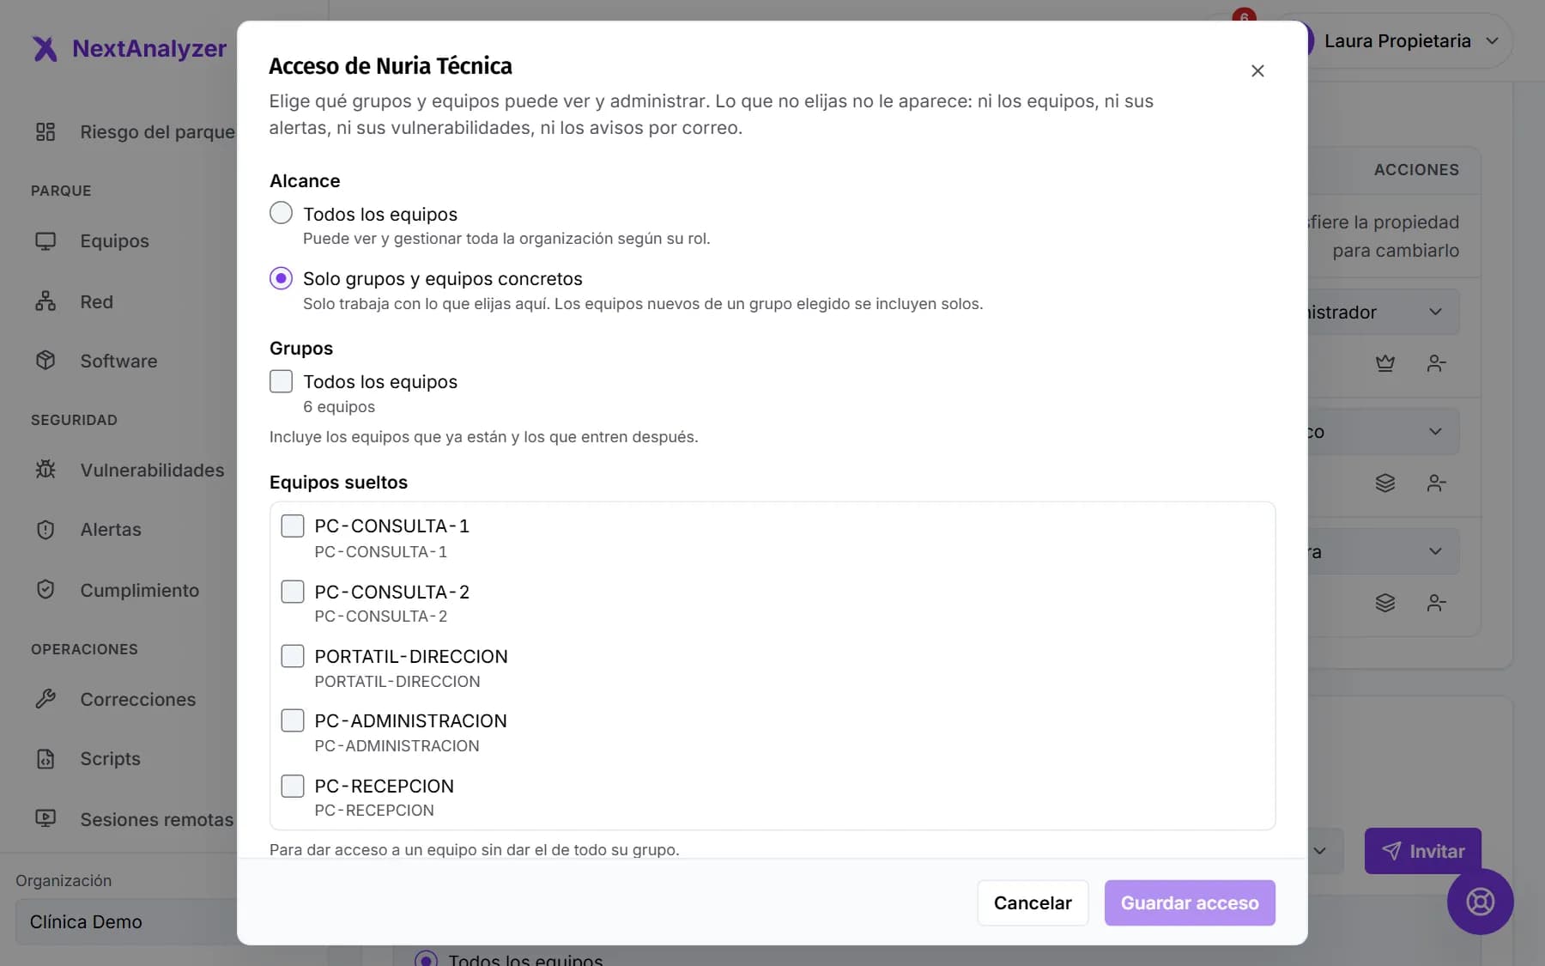Screen dimensions: 1545x966
Task: Select the Todos los equipos radio option
Action: tap(281, 213)
